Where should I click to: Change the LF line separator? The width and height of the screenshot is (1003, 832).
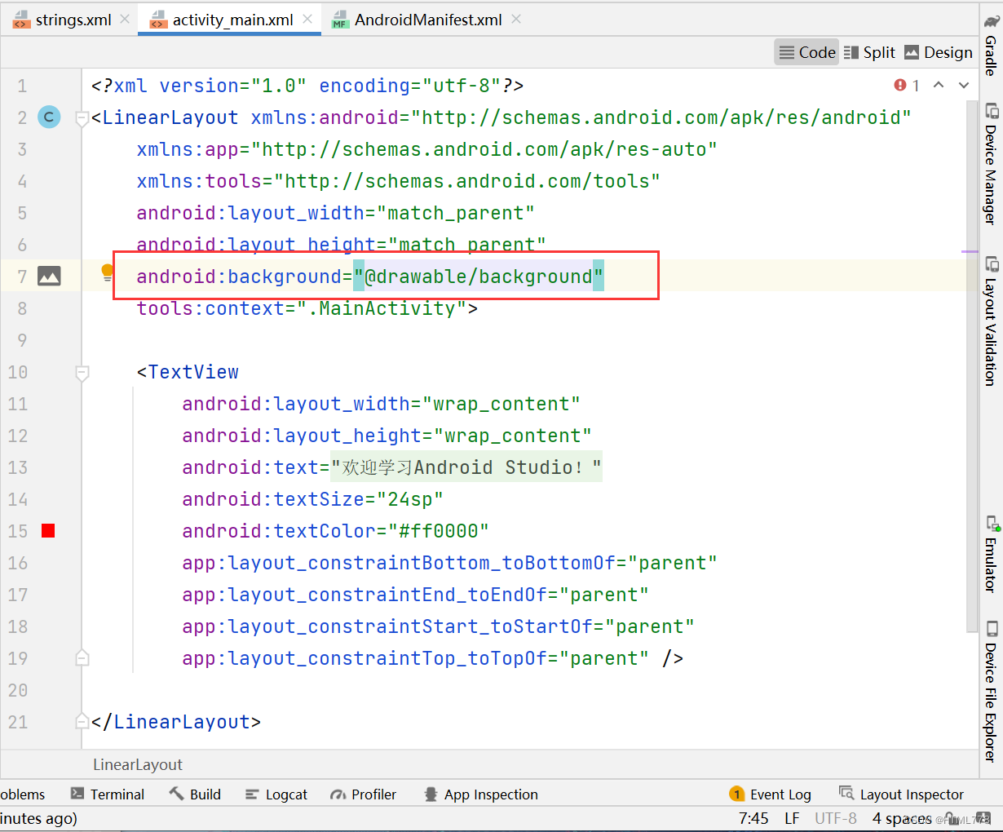(x=792, y=818)
